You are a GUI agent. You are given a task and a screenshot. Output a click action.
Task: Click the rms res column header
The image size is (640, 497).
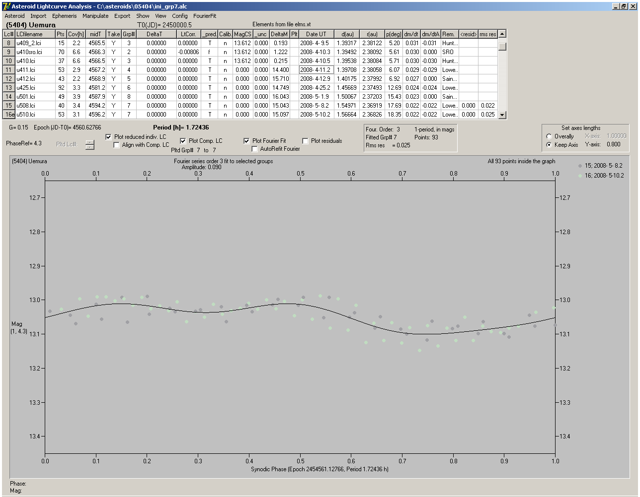coord(487,34)
